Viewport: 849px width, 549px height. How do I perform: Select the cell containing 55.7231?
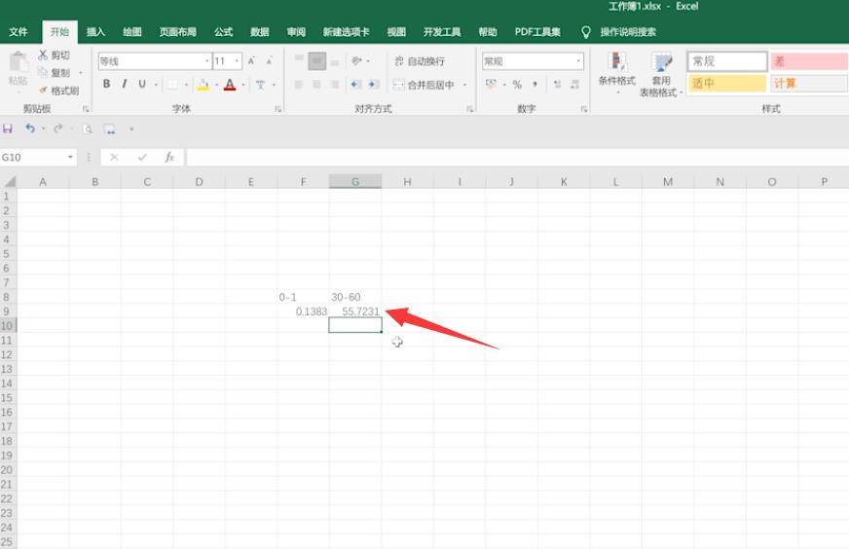(x=355, y=311)
